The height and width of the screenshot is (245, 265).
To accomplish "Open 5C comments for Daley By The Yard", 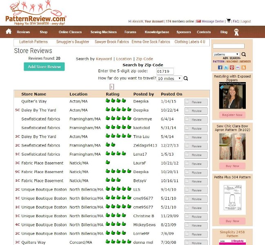I will pos(18,110).
